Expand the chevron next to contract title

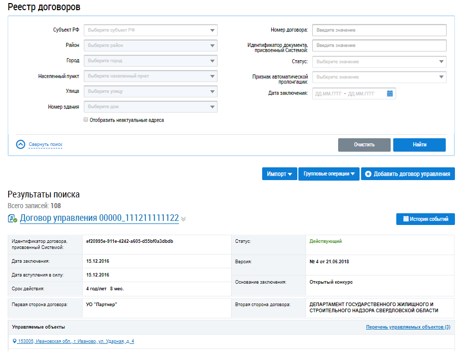(x=184, y=219)
